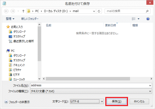The height and width of the screenshot is (109, 155).
Task: Sort by 更新日時 column header
Action: coord(110,25)
